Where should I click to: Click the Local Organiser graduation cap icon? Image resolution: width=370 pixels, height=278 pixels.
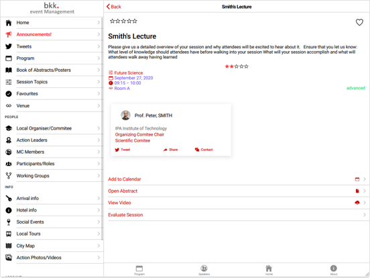pos(9,128)
